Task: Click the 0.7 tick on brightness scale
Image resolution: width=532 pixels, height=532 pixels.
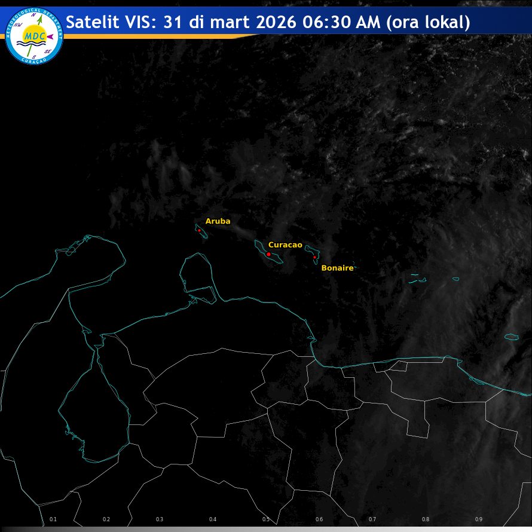Action: click(x=372, y=519)
